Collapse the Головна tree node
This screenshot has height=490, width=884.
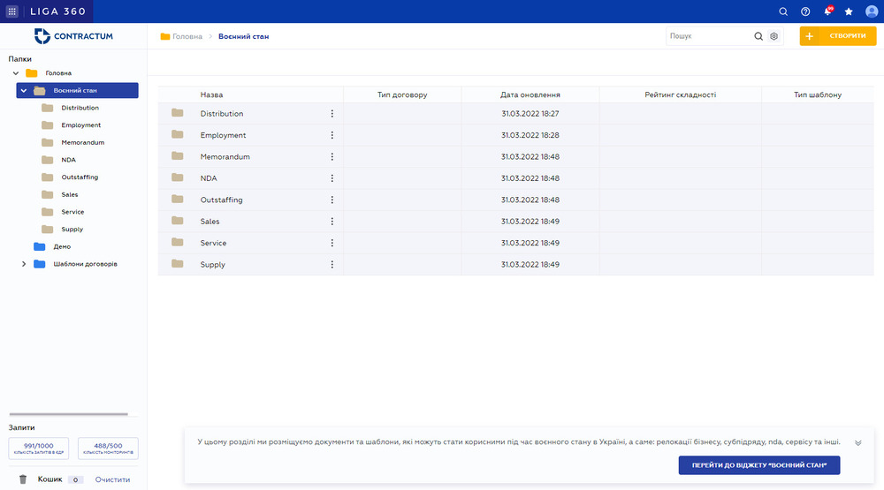pos(16,73)
